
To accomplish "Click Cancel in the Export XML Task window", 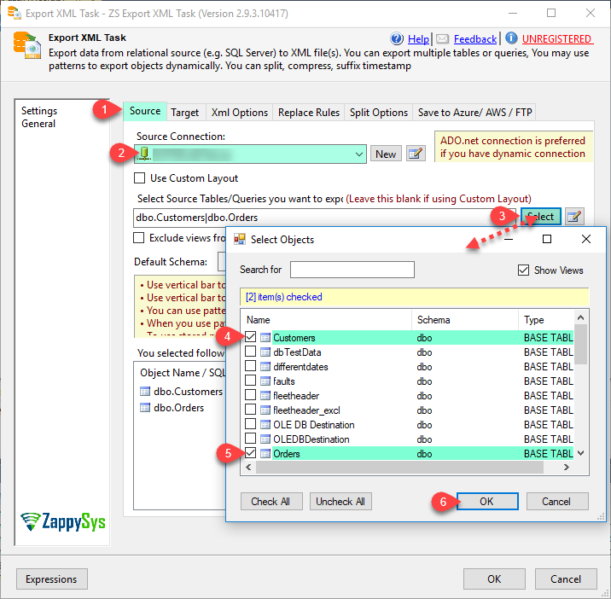I will tap(566, 579).
